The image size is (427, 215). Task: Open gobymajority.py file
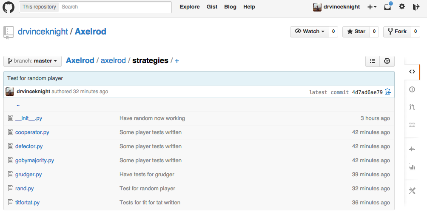click(34, 161)
